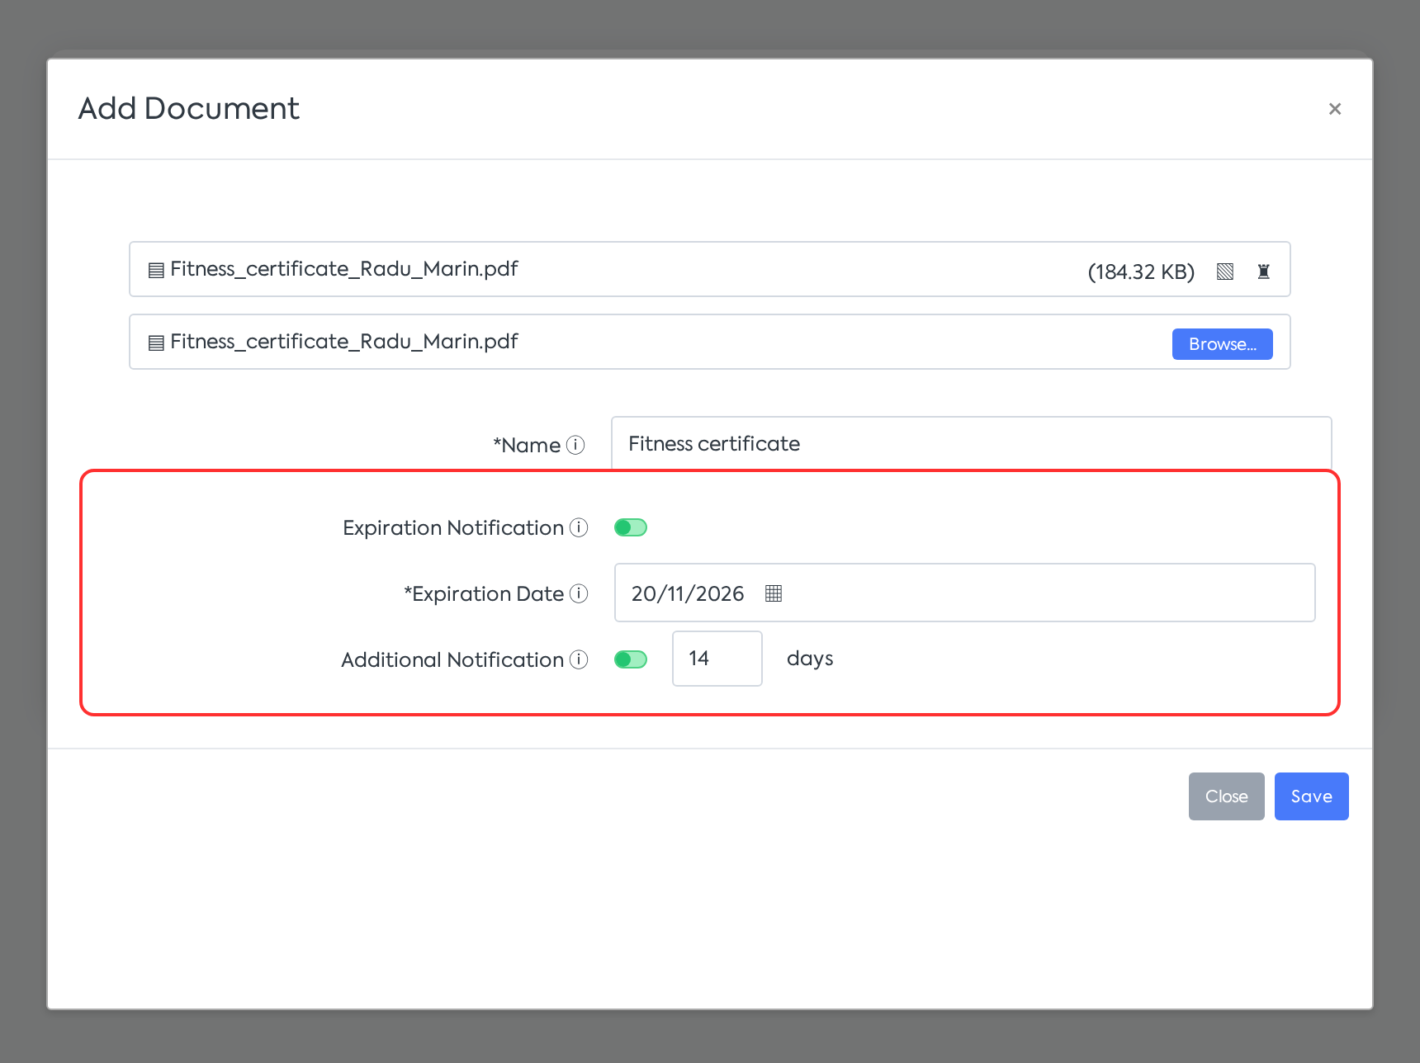Show info for Expiration Notification

[580, 527]
